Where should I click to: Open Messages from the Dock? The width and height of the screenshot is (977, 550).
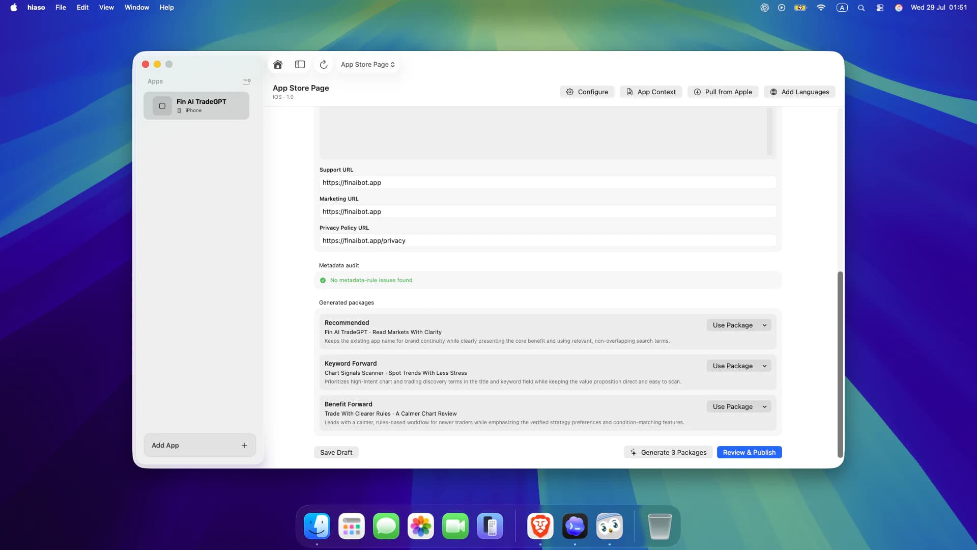pos(386,526)
